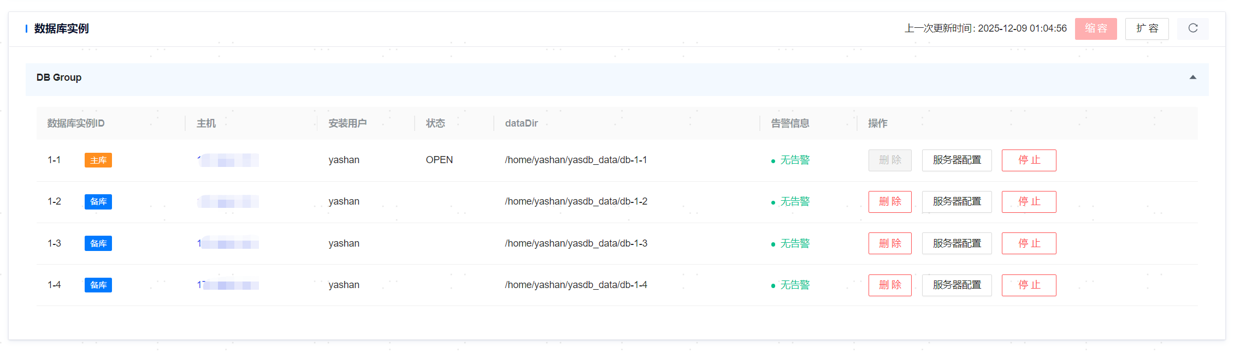Image resolution: width=1240 pixels, height=353 pixels.
Task: Open 服务器配置 for instance 1-2
Action: coord(956,202)
